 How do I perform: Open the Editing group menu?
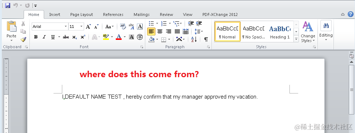click(326, 31)
